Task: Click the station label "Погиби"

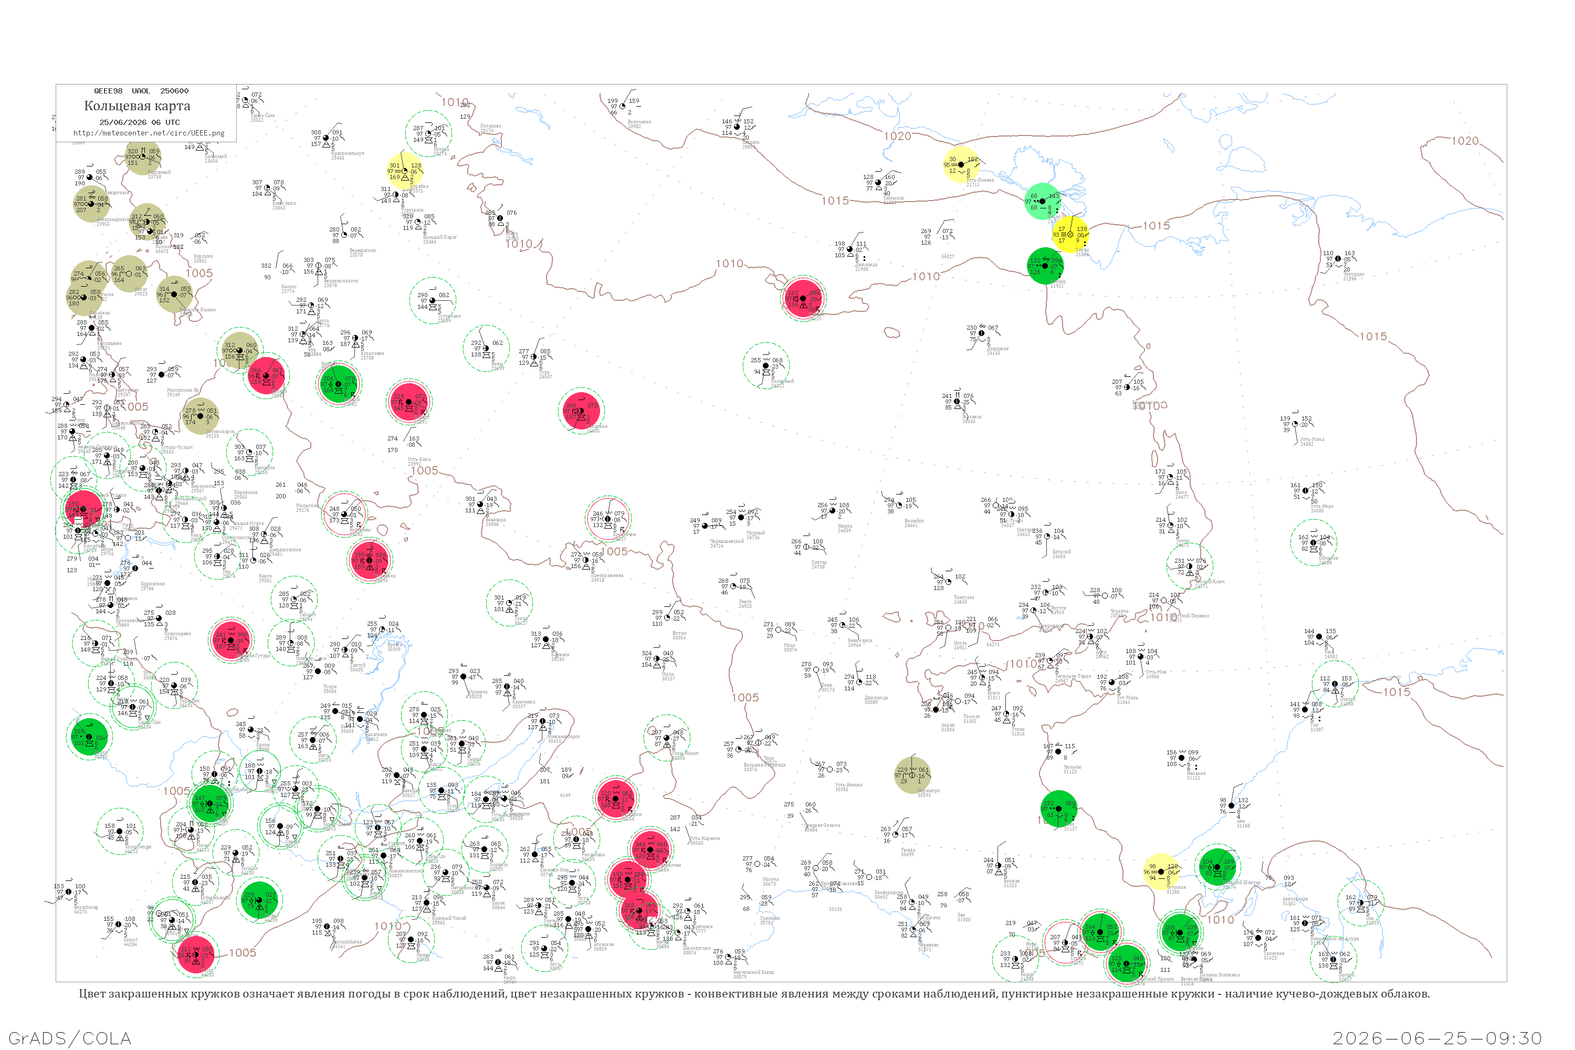Action: point(1346,975)
